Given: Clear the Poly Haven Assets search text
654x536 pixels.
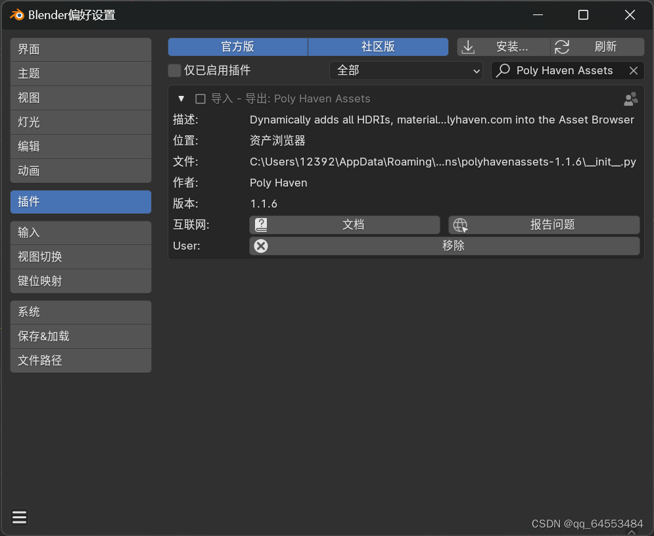Looking at the screenshot, I should click(633, 71).
